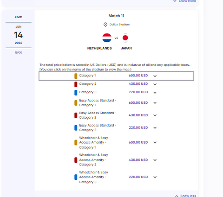Select the plain Category 3 label
Viewport: 223px width, 197px height.
coord(88,92)
